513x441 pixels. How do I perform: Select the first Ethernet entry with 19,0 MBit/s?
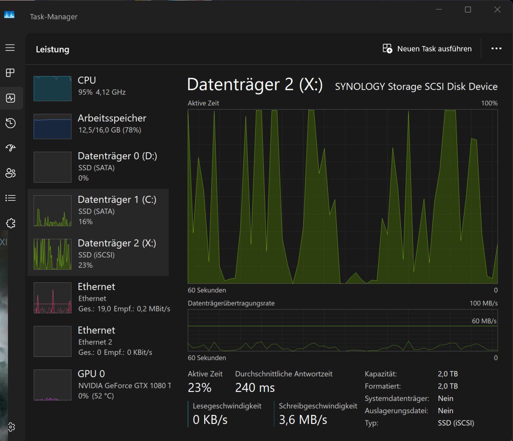[x=98, y=298]
